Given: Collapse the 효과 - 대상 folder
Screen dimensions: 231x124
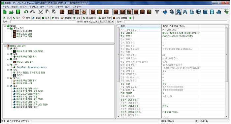Looking at the screenshot, I should pos(8,28).
